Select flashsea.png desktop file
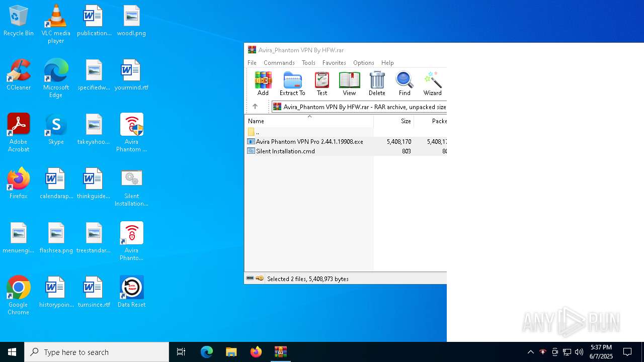644x362 pixels. coord(56,238)
